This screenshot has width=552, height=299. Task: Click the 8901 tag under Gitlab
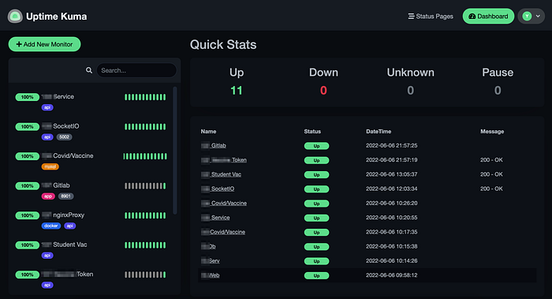[x=65, y=196]
